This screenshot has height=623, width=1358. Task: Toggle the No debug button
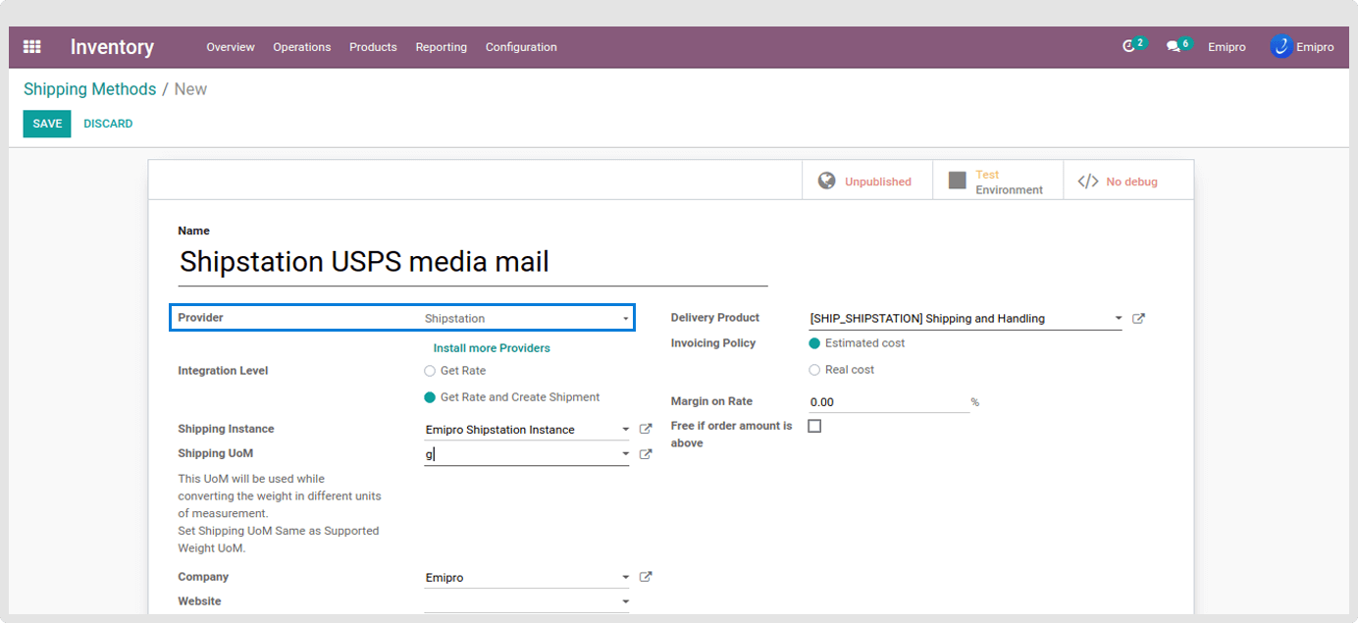coord(1128,181)
